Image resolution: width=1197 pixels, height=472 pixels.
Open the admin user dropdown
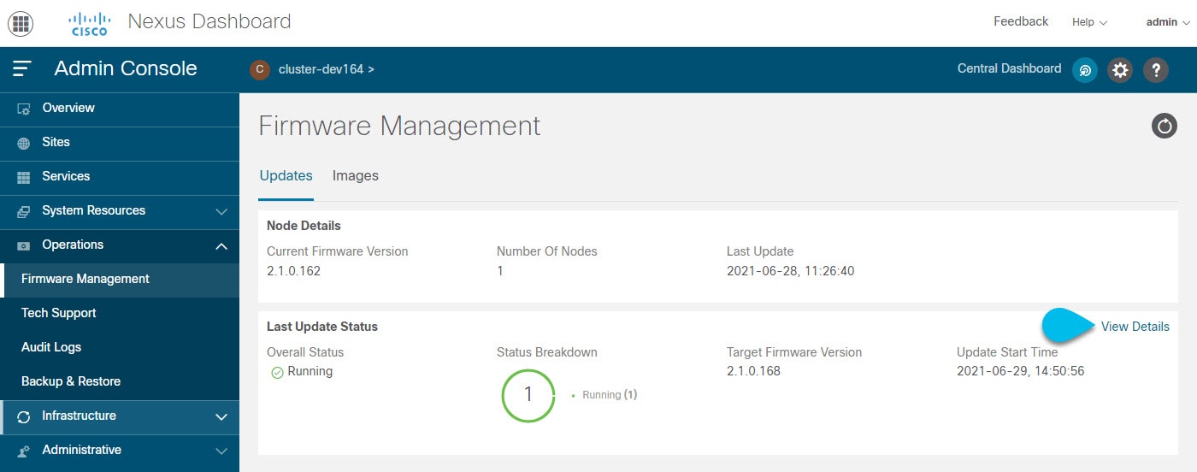(x=1168, y=22)
